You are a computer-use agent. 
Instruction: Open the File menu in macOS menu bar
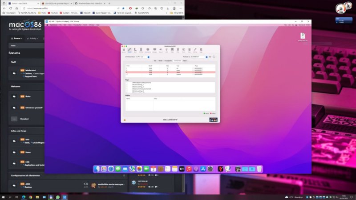tap(61, 25)
